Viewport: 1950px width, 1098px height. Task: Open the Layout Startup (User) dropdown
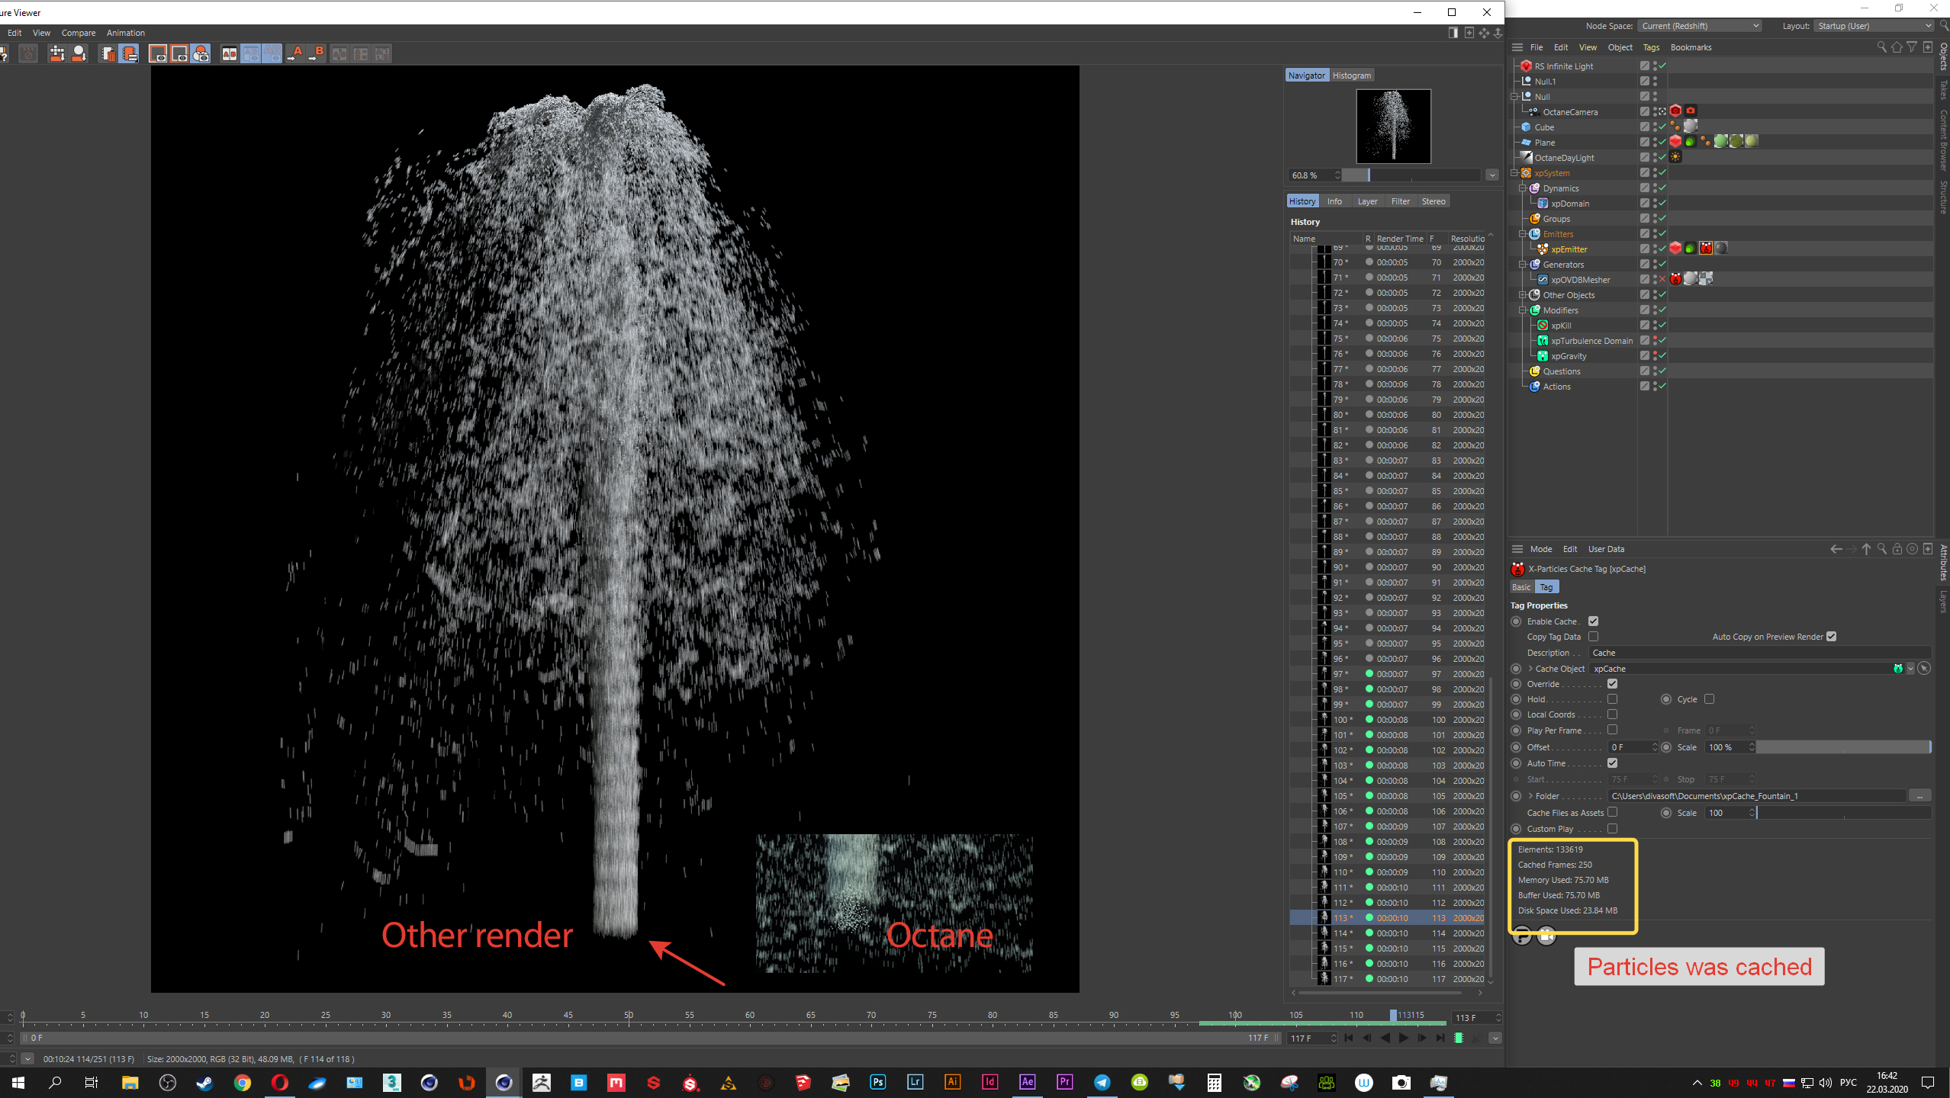coord(1874,26)
